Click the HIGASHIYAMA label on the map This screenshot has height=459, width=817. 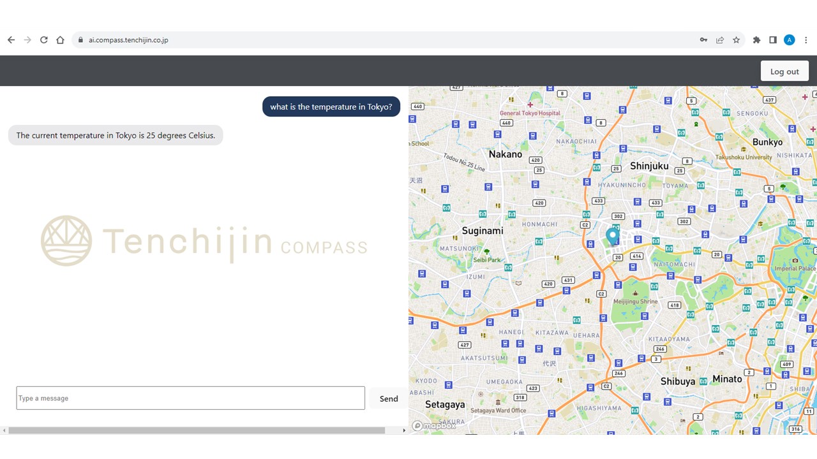point(599,408)
